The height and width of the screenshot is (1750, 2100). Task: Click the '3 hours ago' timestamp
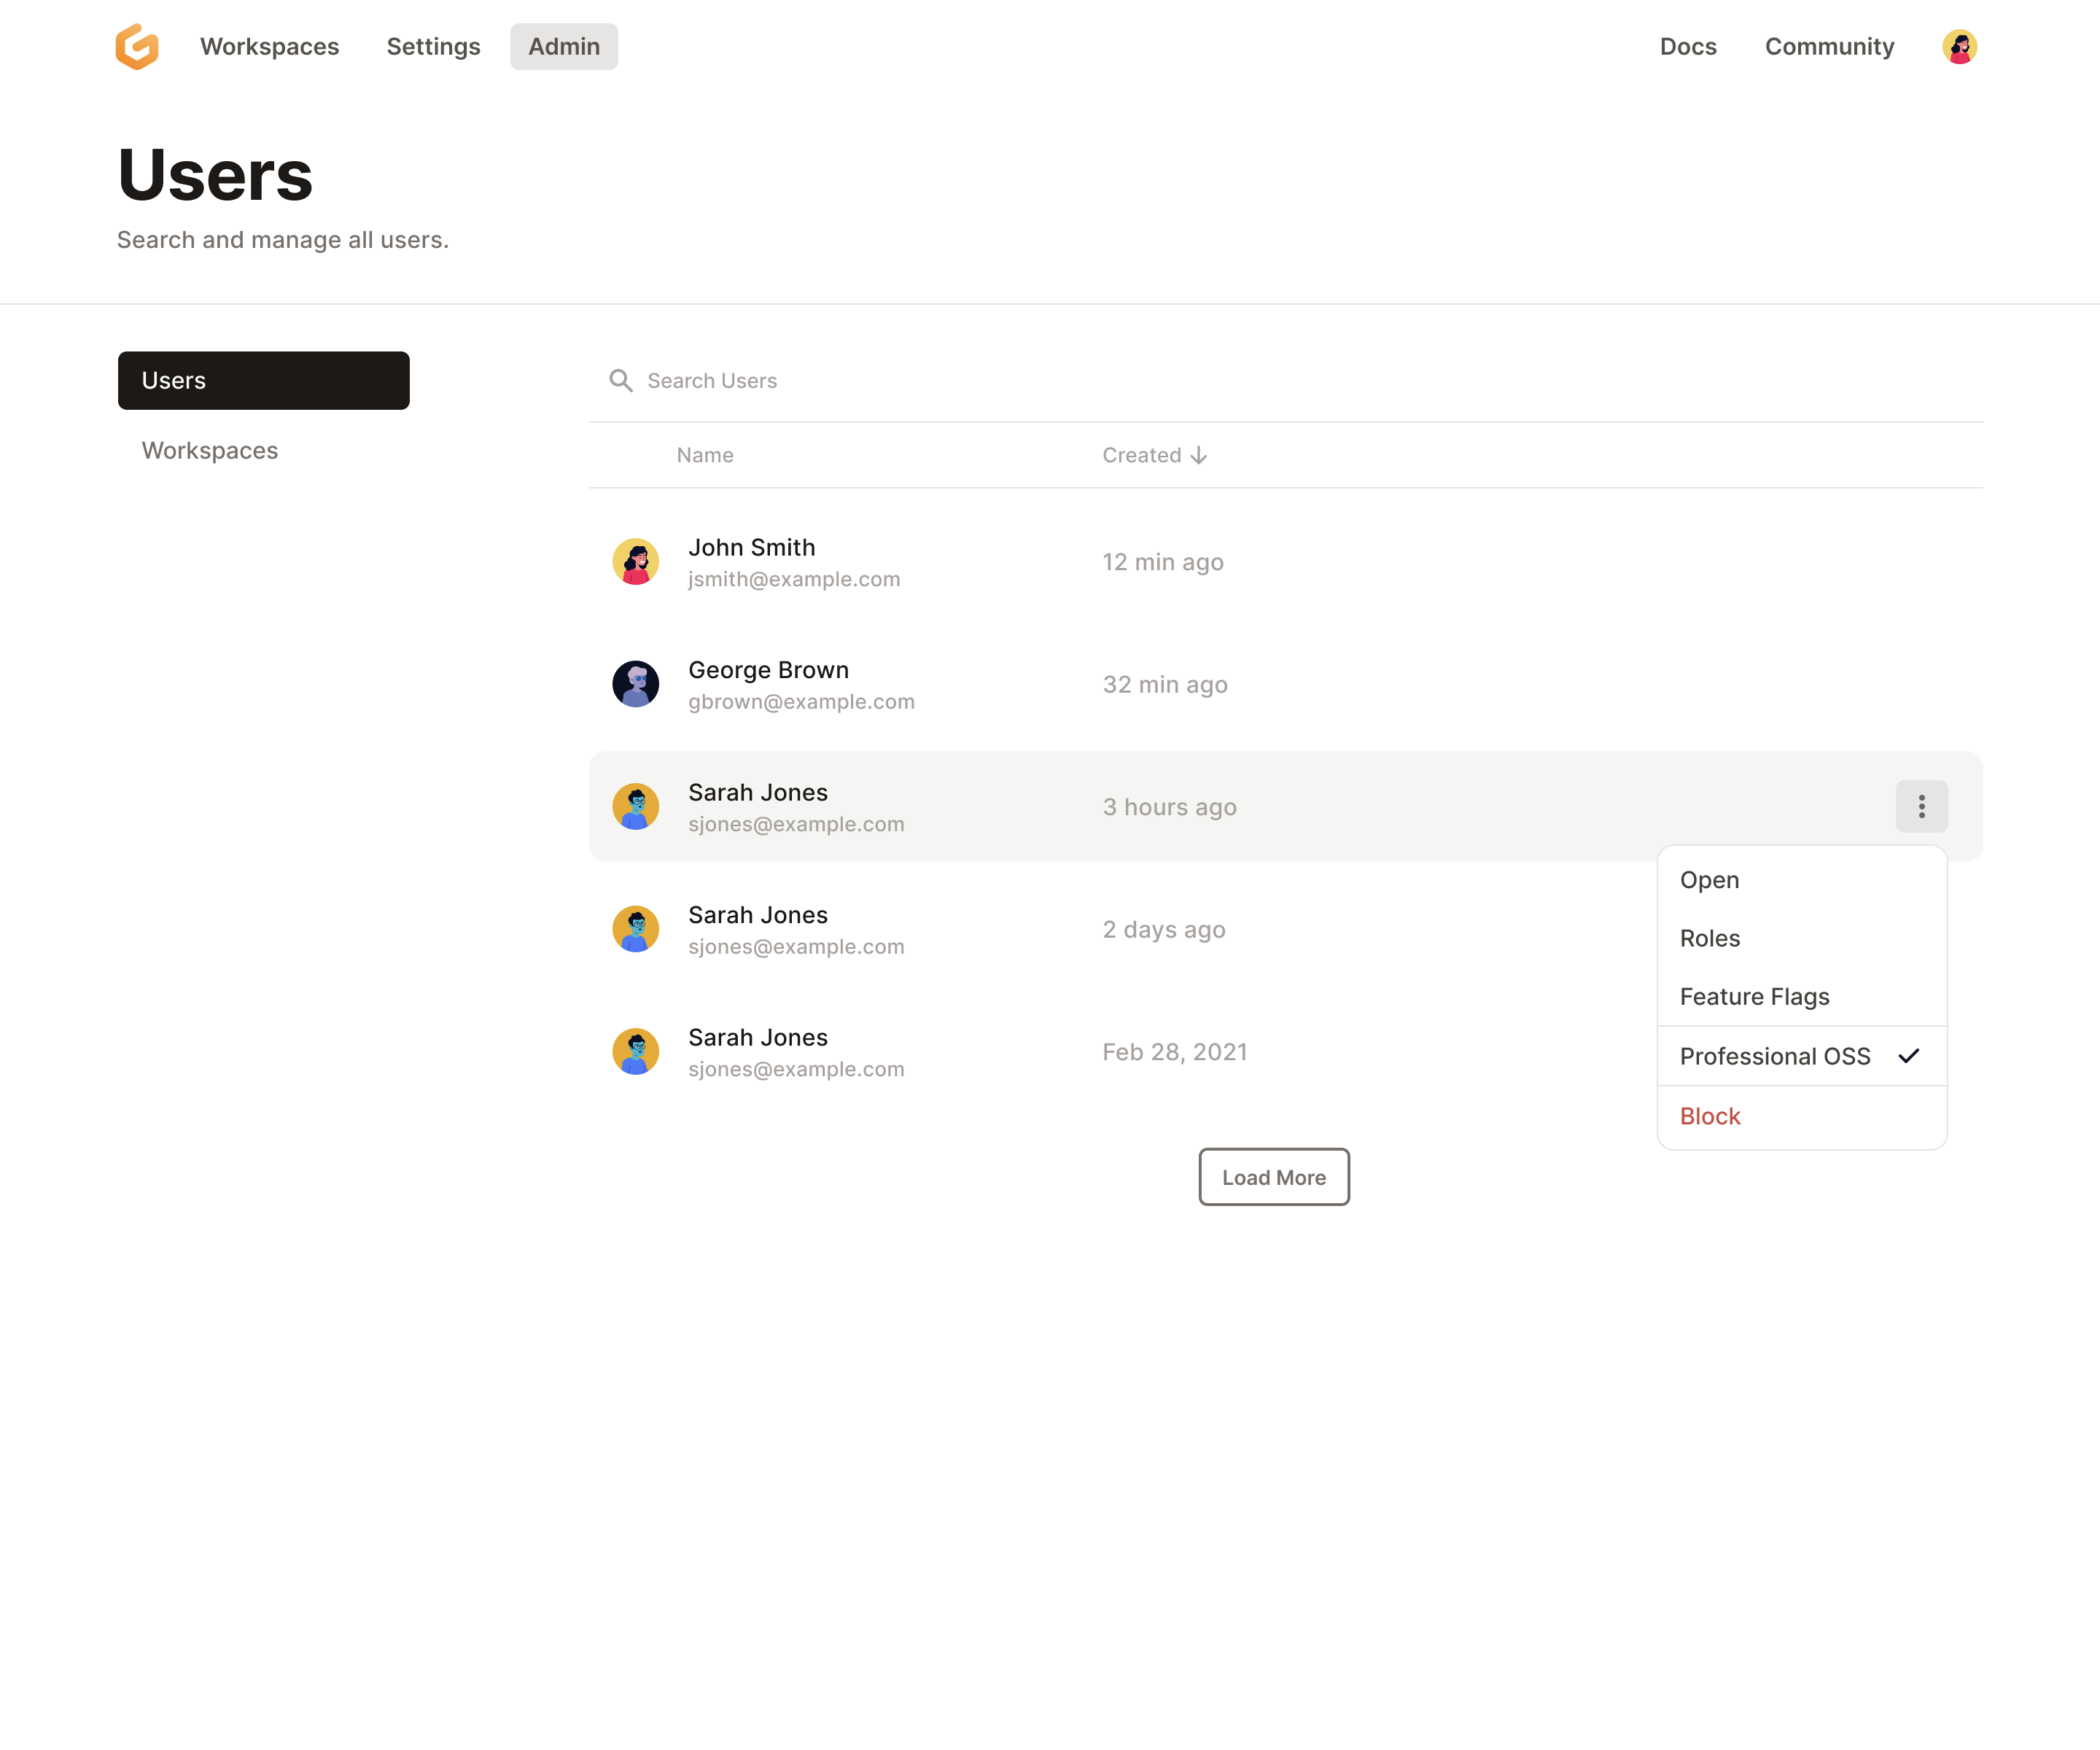(x=1169, y=807)
